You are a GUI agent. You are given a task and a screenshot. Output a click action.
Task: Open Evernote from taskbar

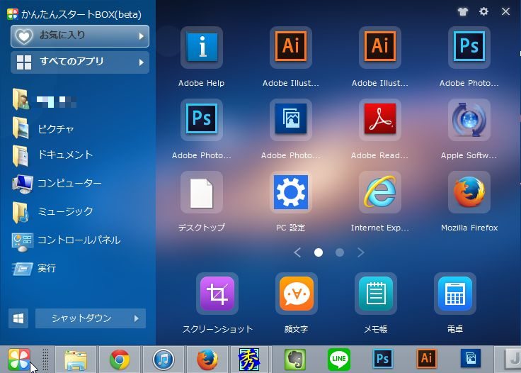click(294, 360)
